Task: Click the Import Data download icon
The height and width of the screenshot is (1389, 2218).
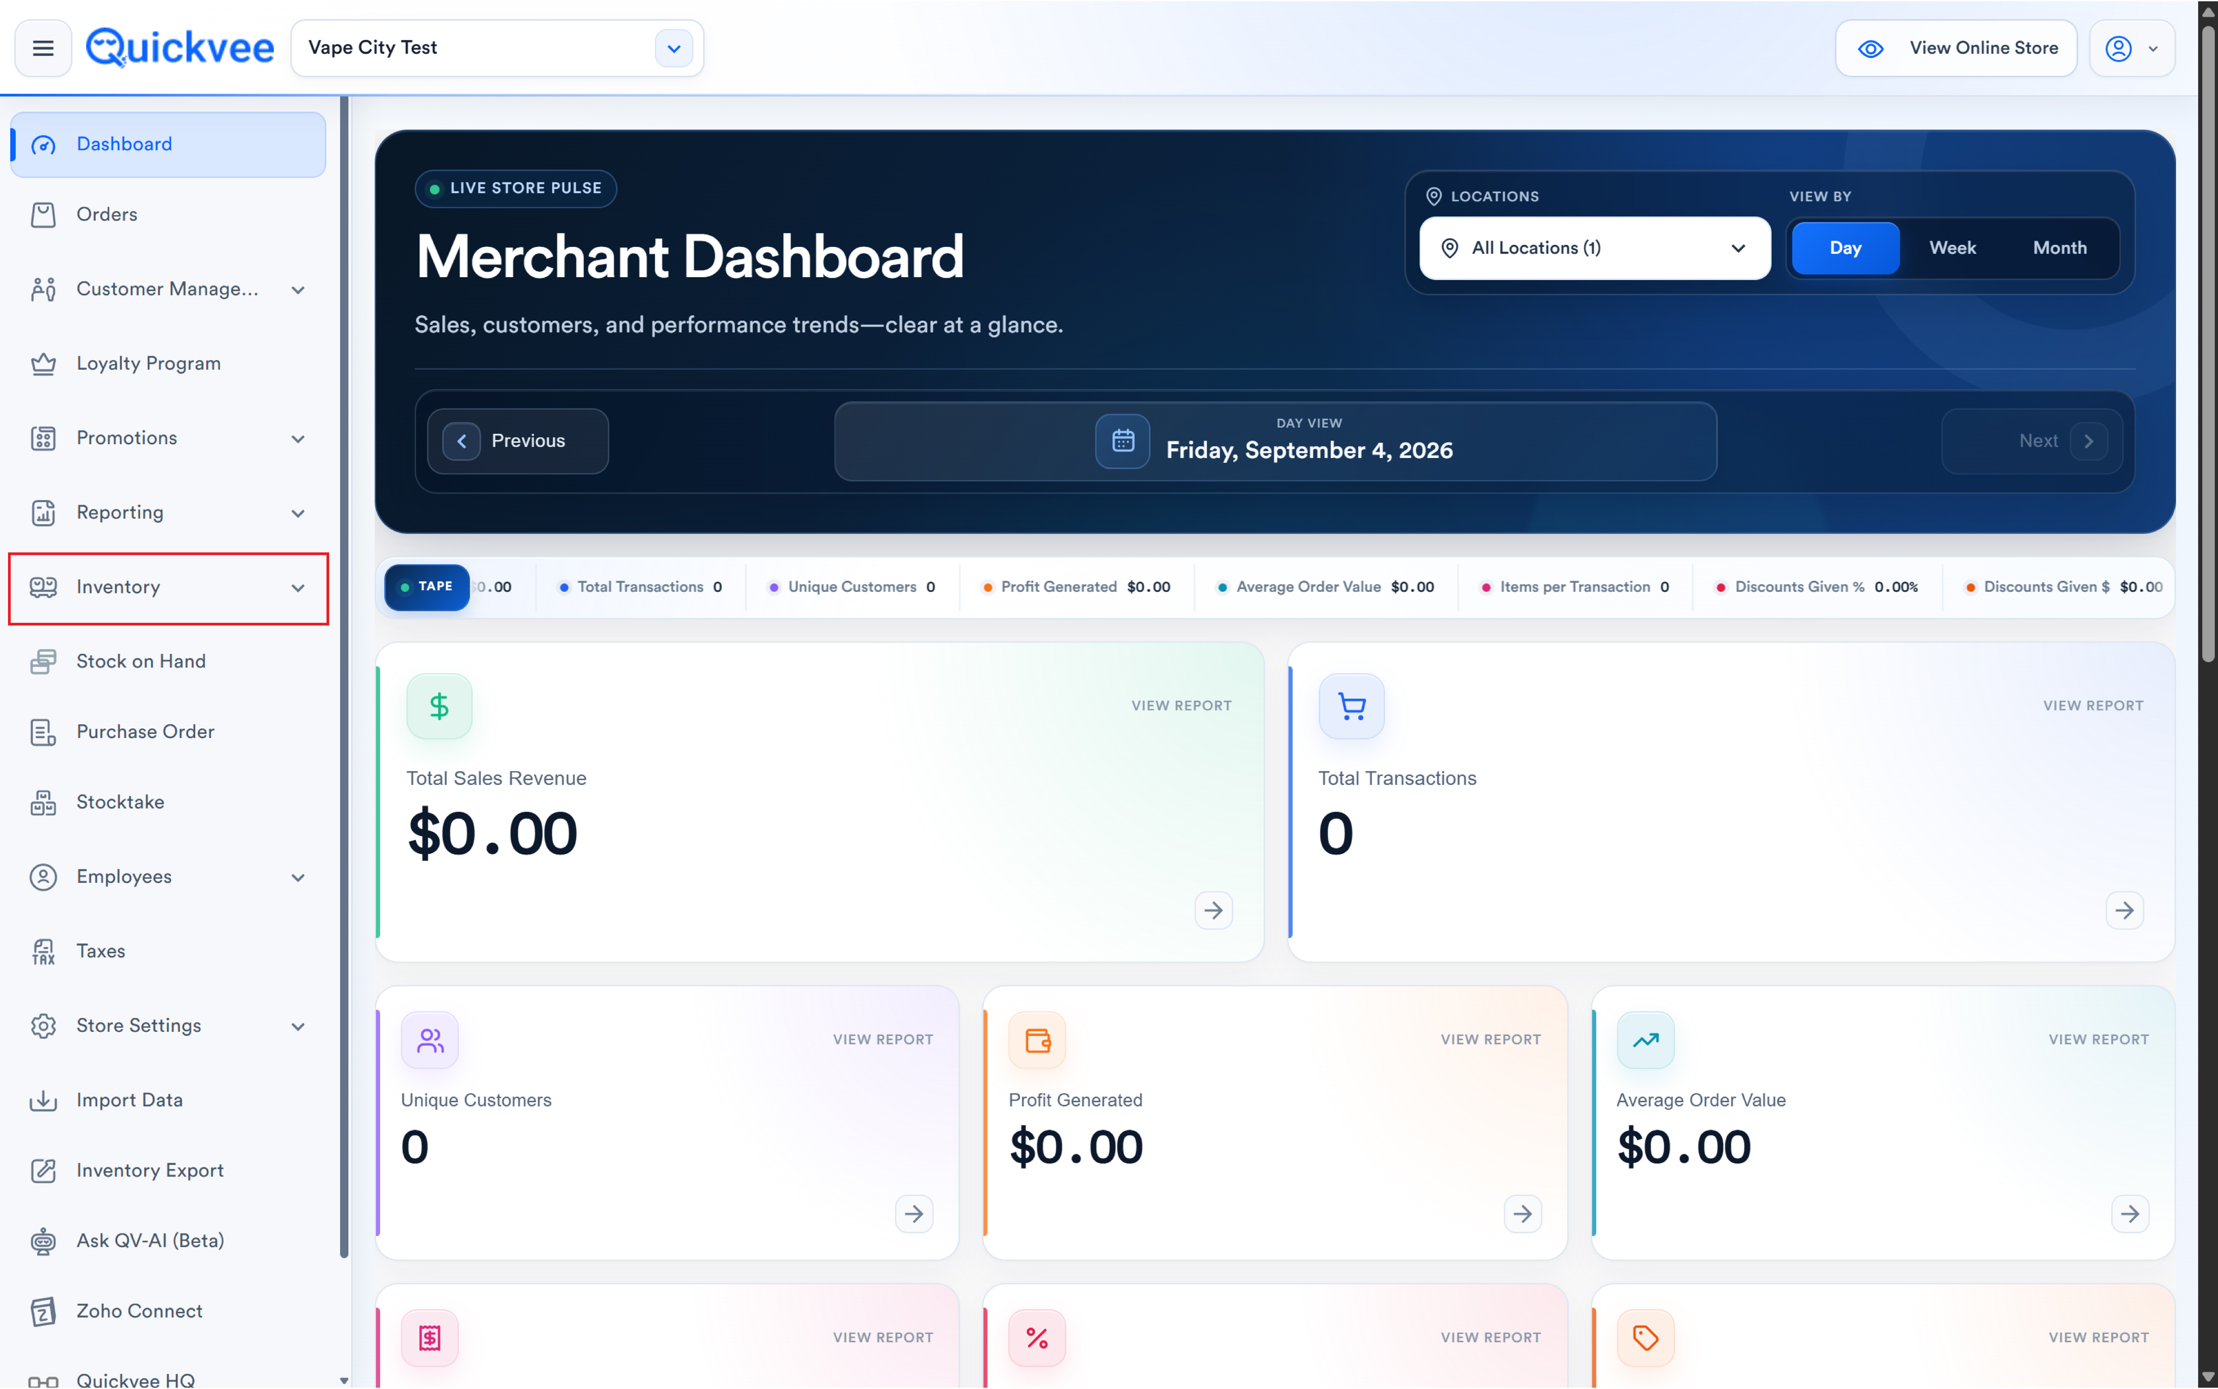Action: pyautogui.click(x=43, y=1101)
